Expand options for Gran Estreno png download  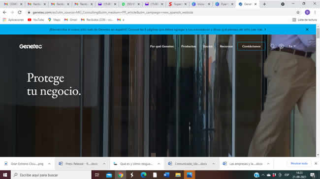49,163
